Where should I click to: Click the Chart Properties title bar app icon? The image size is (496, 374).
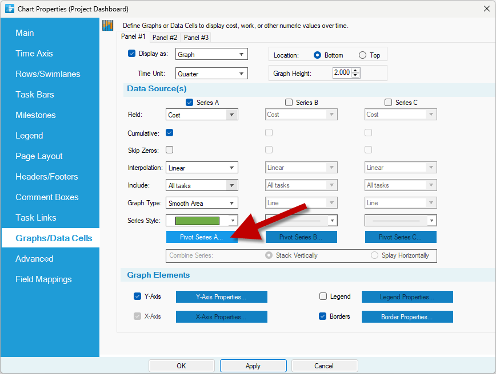click(10, 9)
